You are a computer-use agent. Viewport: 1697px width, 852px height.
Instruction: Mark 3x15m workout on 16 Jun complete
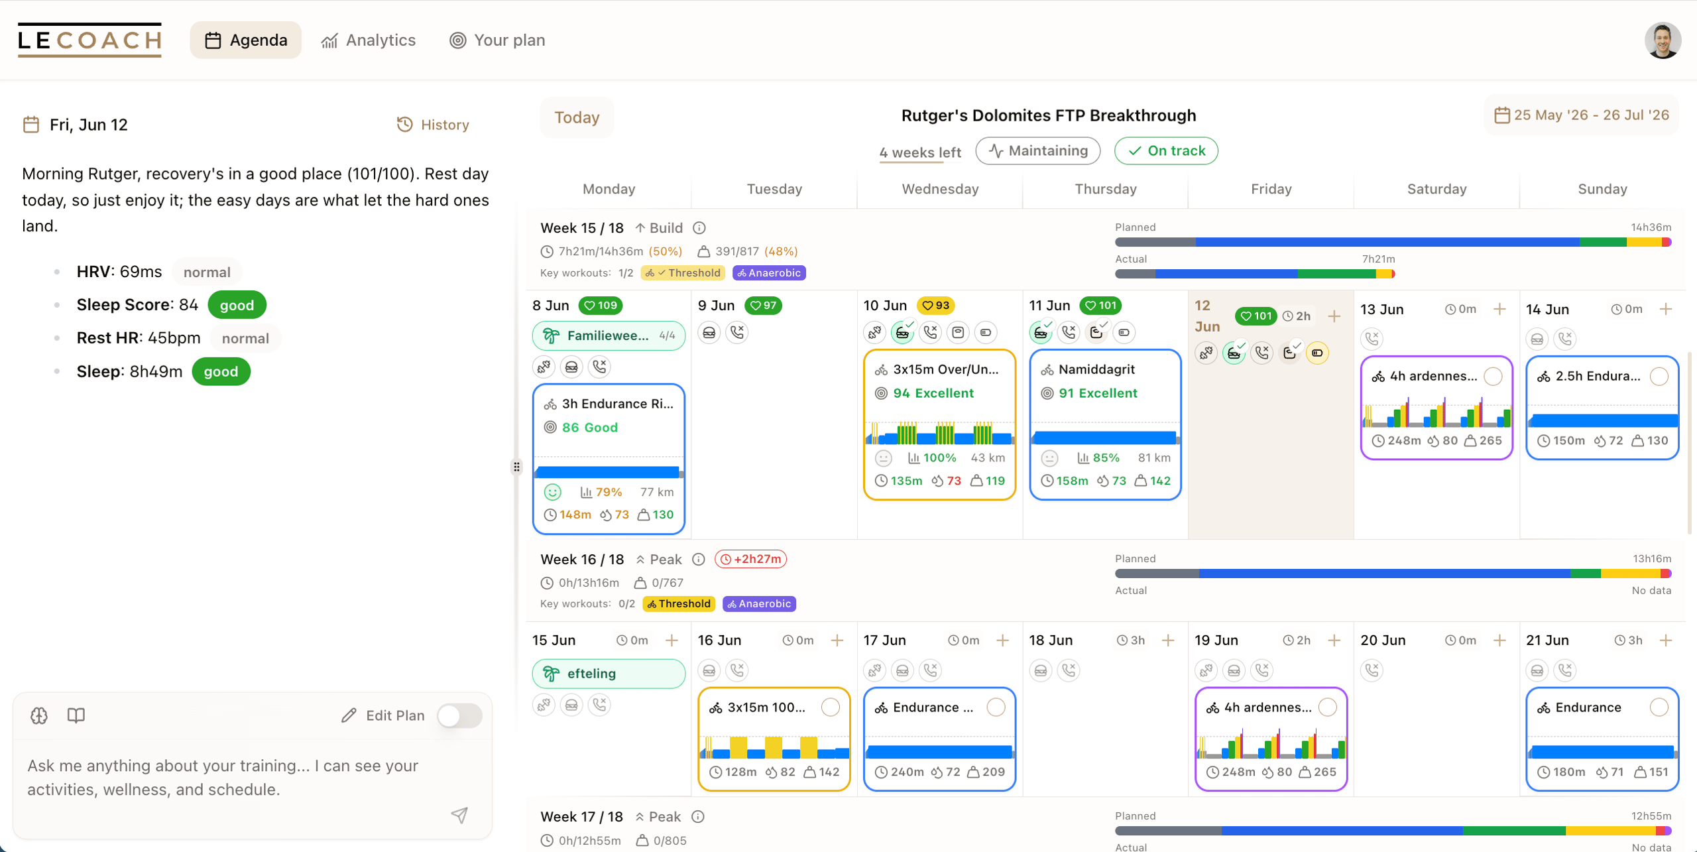(831, 707)
